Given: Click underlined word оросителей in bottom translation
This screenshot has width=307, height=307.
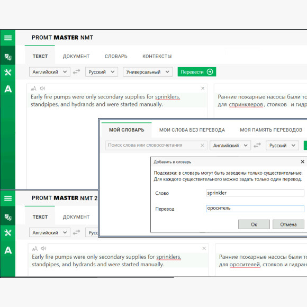Looking at the screenshot, I should 245,265.
